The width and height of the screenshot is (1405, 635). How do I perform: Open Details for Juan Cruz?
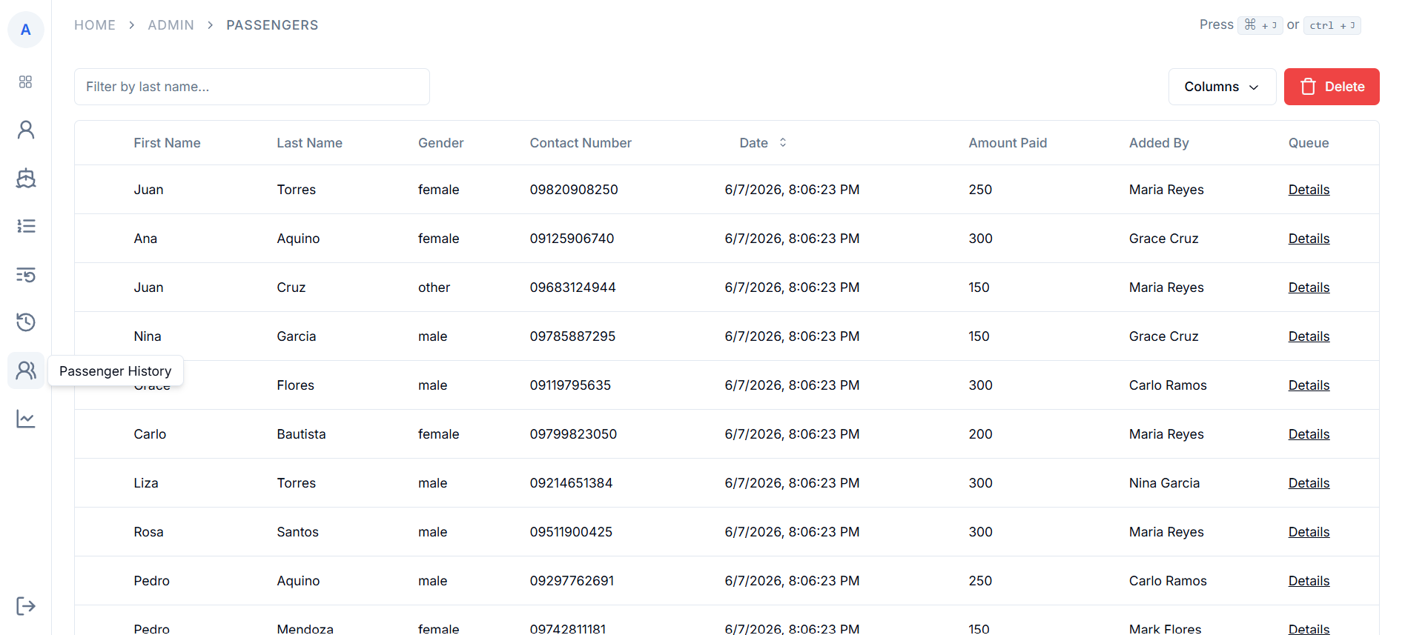point(1309,287)
